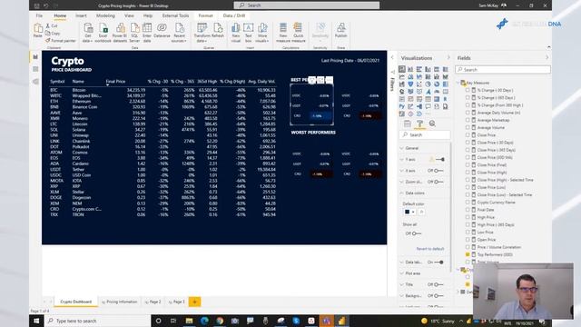
Task: Open the File menu
Action: (x=39, y=15)
